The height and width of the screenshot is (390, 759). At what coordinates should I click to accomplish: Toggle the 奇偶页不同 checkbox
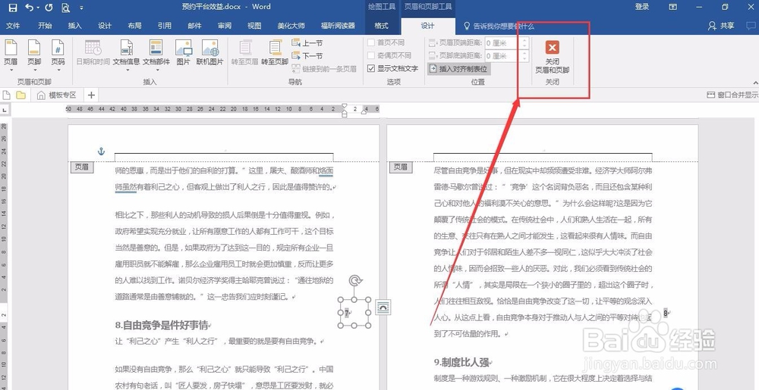click(371, 55)
